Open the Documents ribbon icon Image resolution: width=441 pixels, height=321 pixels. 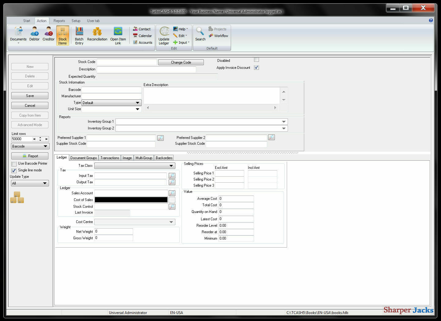[18, 35]
